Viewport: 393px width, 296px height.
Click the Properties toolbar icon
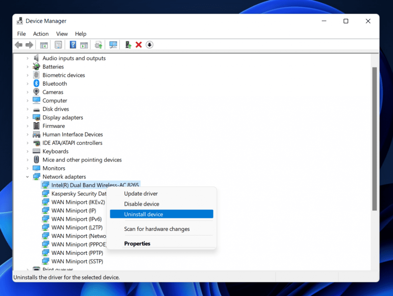click(x=58, y=45)
